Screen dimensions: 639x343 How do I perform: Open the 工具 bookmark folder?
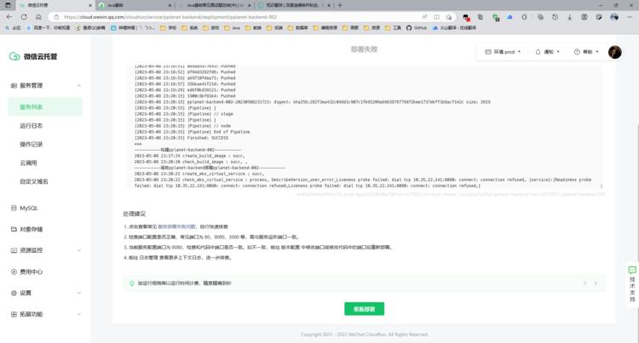click(x=393, y=28)
